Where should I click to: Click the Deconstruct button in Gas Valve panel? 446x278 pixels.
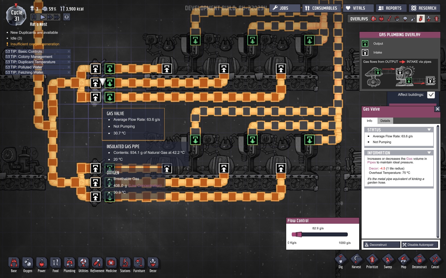(x=382, y=245)
